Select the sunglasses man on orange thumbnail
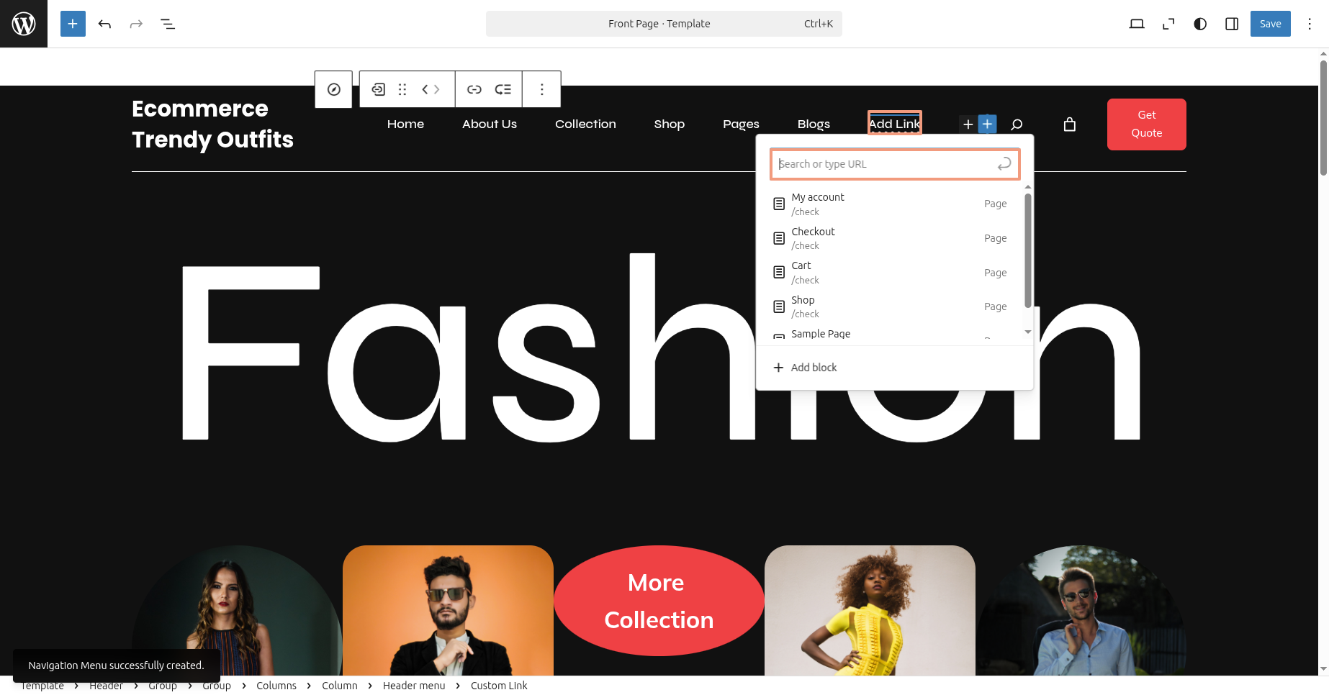 448,610
